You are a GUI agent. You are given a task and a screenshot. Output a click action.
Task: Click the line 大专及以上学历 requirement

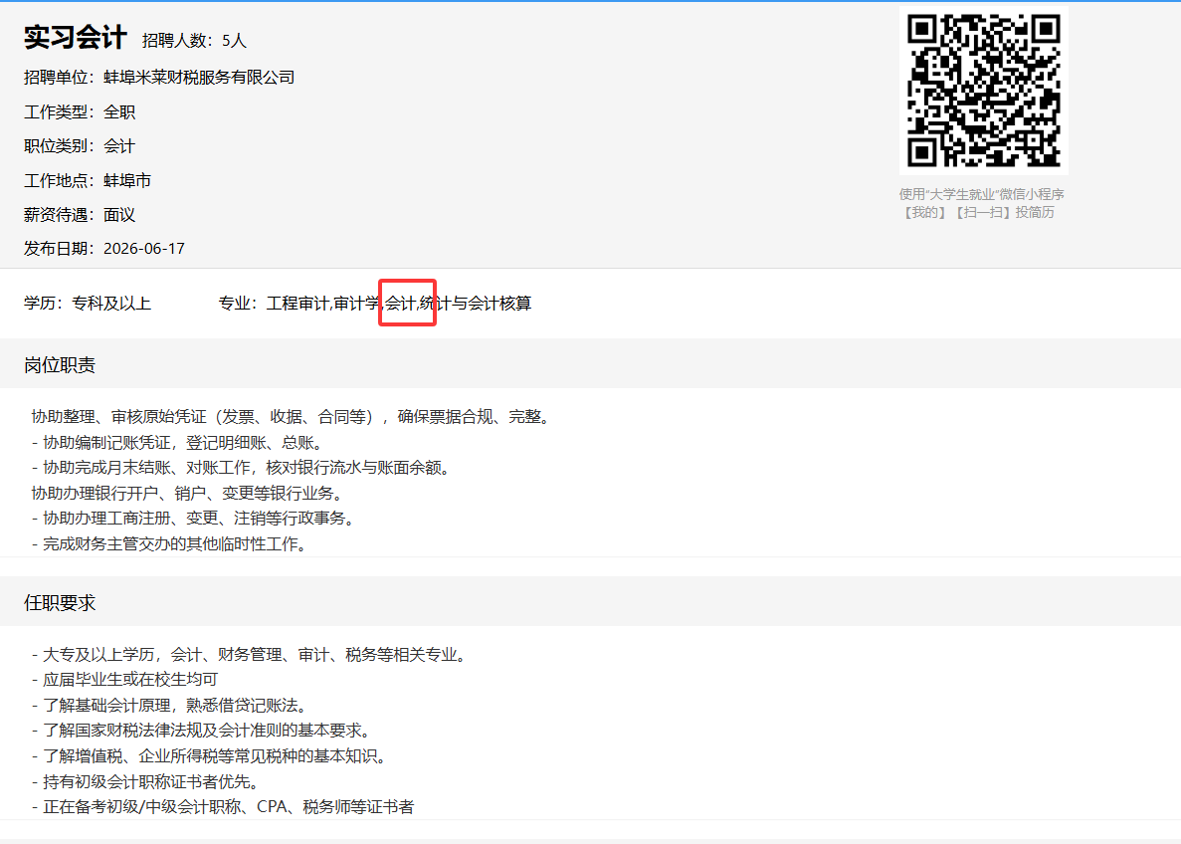pyautogui.click(x=251, y=655)
